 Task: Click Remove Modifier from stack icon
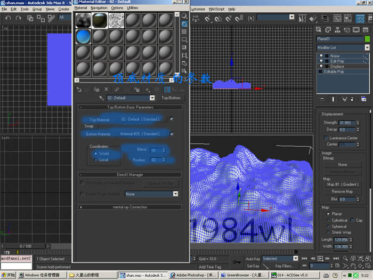(352, 99)
